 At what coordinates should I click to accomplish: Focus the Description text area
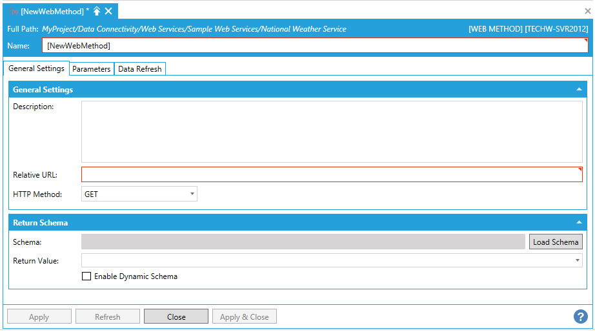[332, 131]
